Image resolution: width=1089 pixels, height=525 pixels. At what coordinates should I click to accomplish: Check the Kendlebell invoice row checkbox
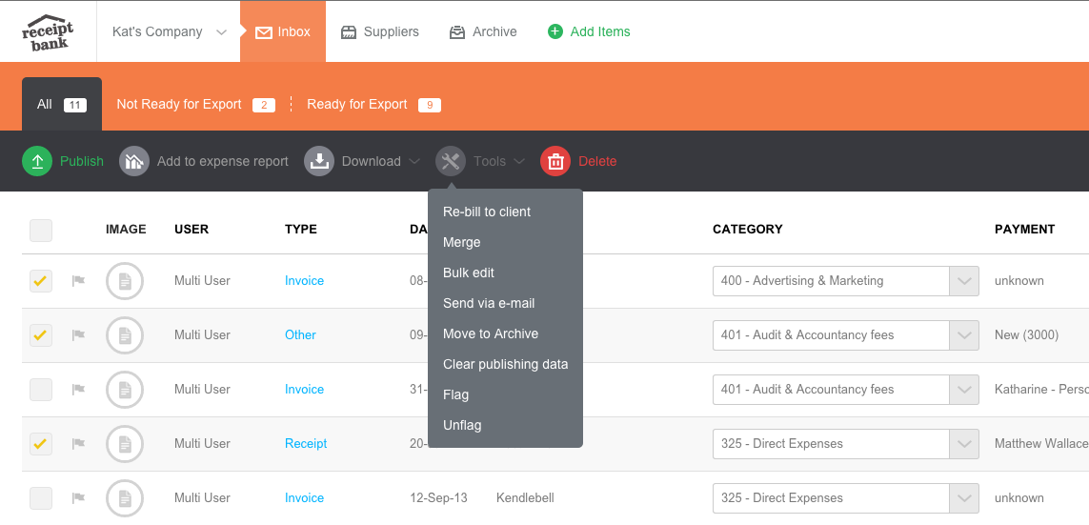click(x=41, y=498)
